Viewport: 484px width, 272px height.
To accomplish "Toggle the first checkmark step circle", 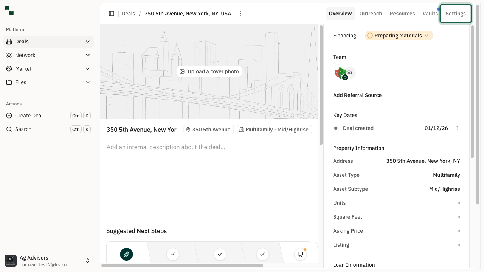I will pyautogui.click(x=173, y=254).
